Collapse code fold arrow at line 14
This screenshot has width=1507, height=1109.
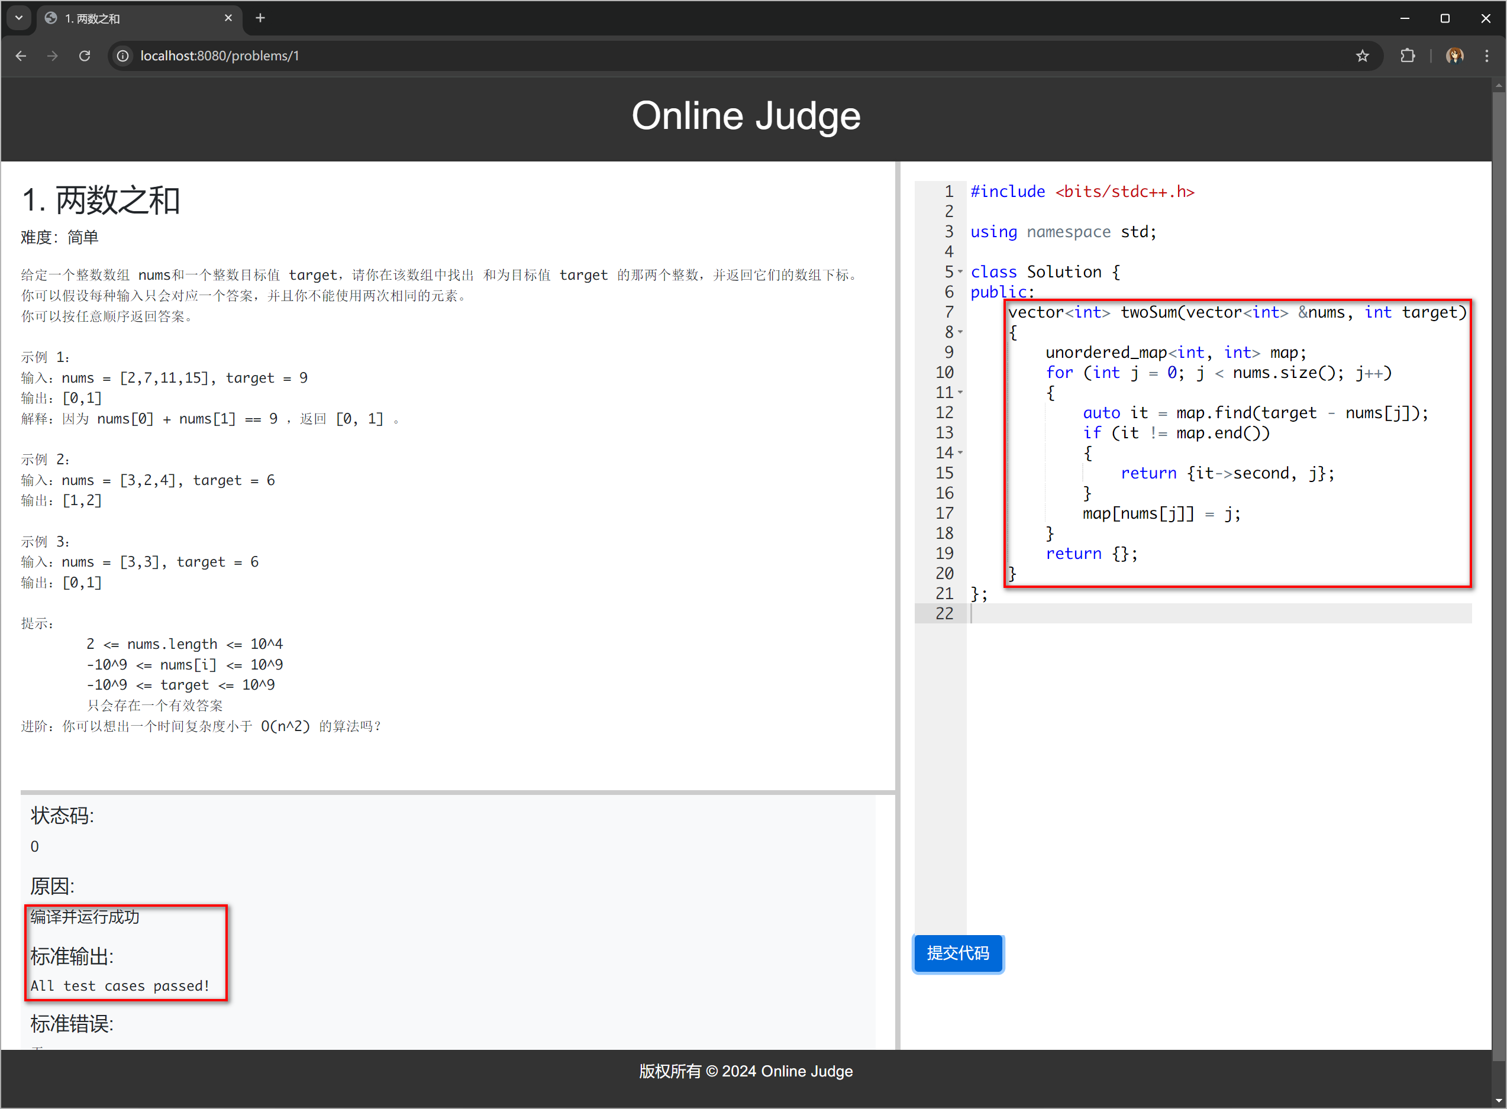click(x=960, y=453)
